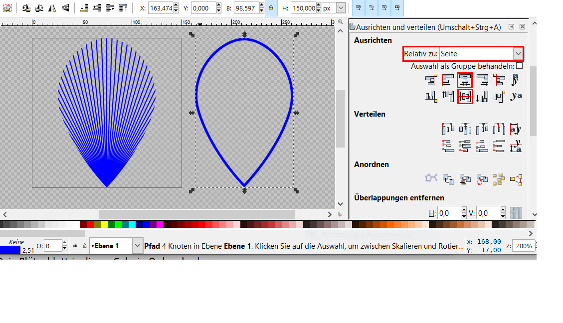
Task: Lower selection one step icon
Action: coord(97,8)
